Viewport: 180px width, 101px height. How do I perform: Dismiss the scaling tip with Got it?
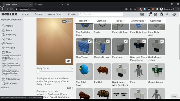click(70, 88)
